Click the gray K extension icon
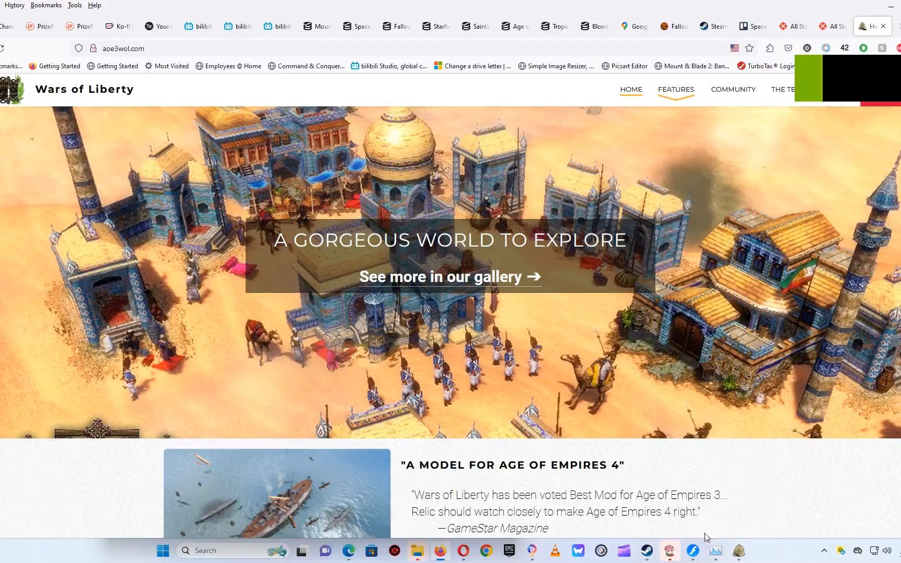The height and width of the screenshot is (563, 901). (882, 48)
